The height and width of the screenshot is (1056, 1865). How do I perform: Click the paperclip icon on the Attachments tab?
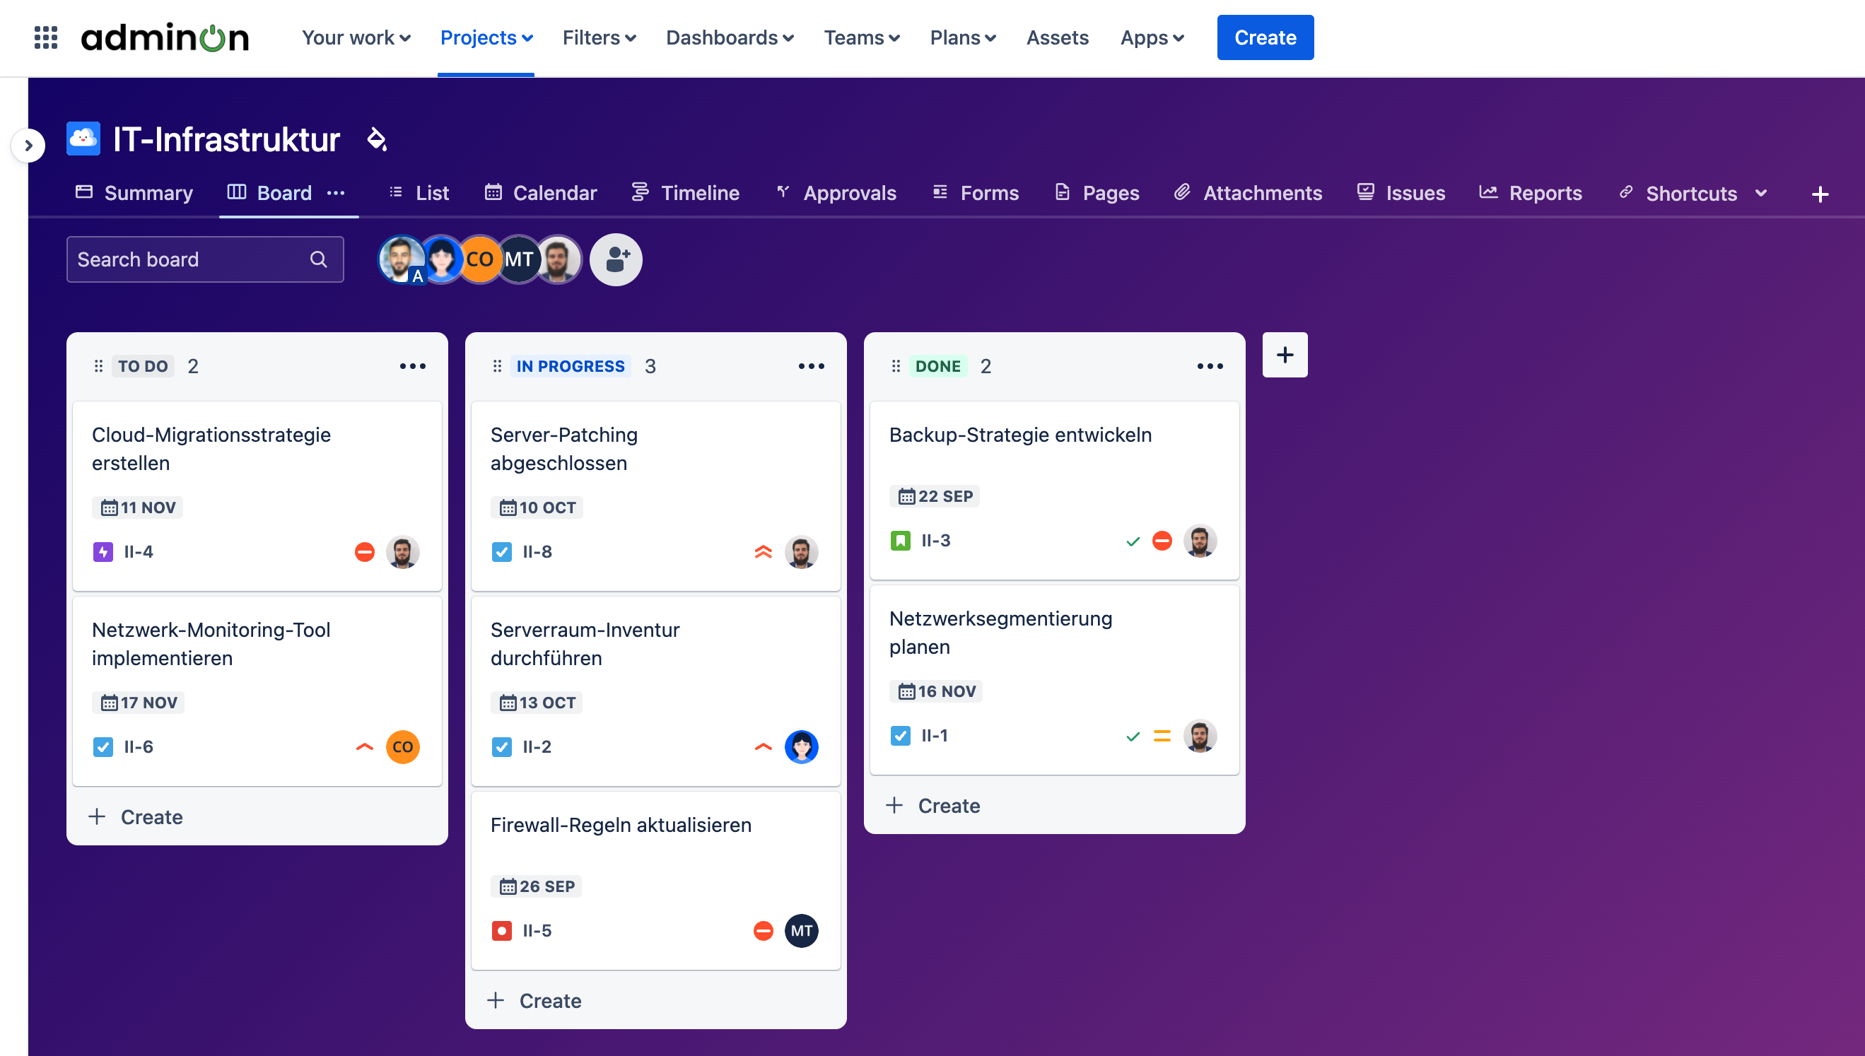point(1183,192)
